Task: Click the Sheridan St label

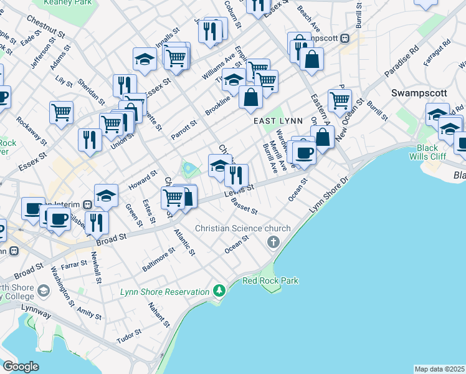Action: point(91,92)
